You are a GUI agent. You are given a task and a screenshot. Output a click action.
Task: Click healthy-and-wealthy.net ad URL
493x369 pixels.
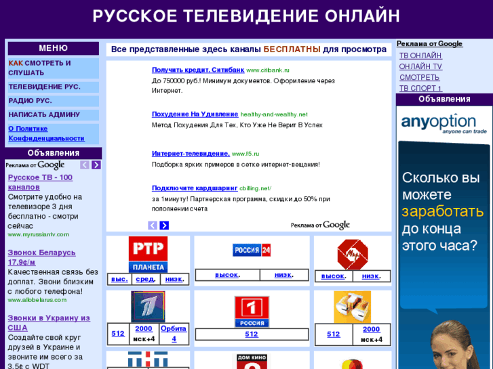(x=274, y=114)
